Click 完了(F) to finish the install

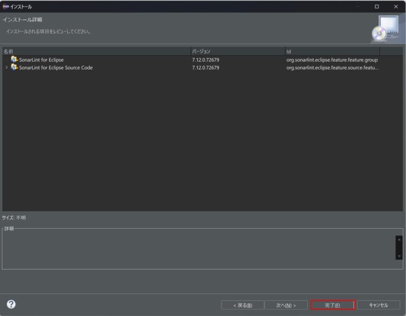(x=333, y=305)
